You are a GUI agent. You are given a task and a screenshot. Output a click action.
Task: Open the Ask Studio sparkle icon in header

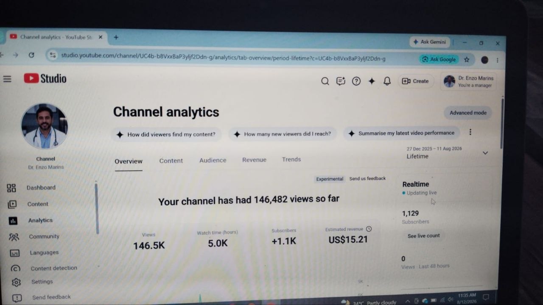[372, 81]
